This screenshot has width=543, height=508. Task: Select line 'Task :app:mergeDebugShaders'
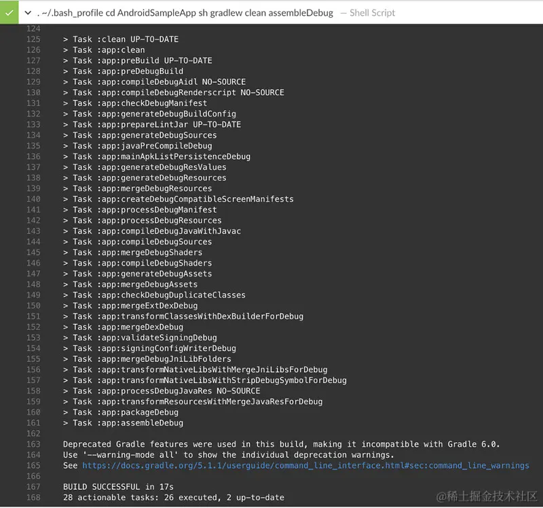click(x=132, y=252)
